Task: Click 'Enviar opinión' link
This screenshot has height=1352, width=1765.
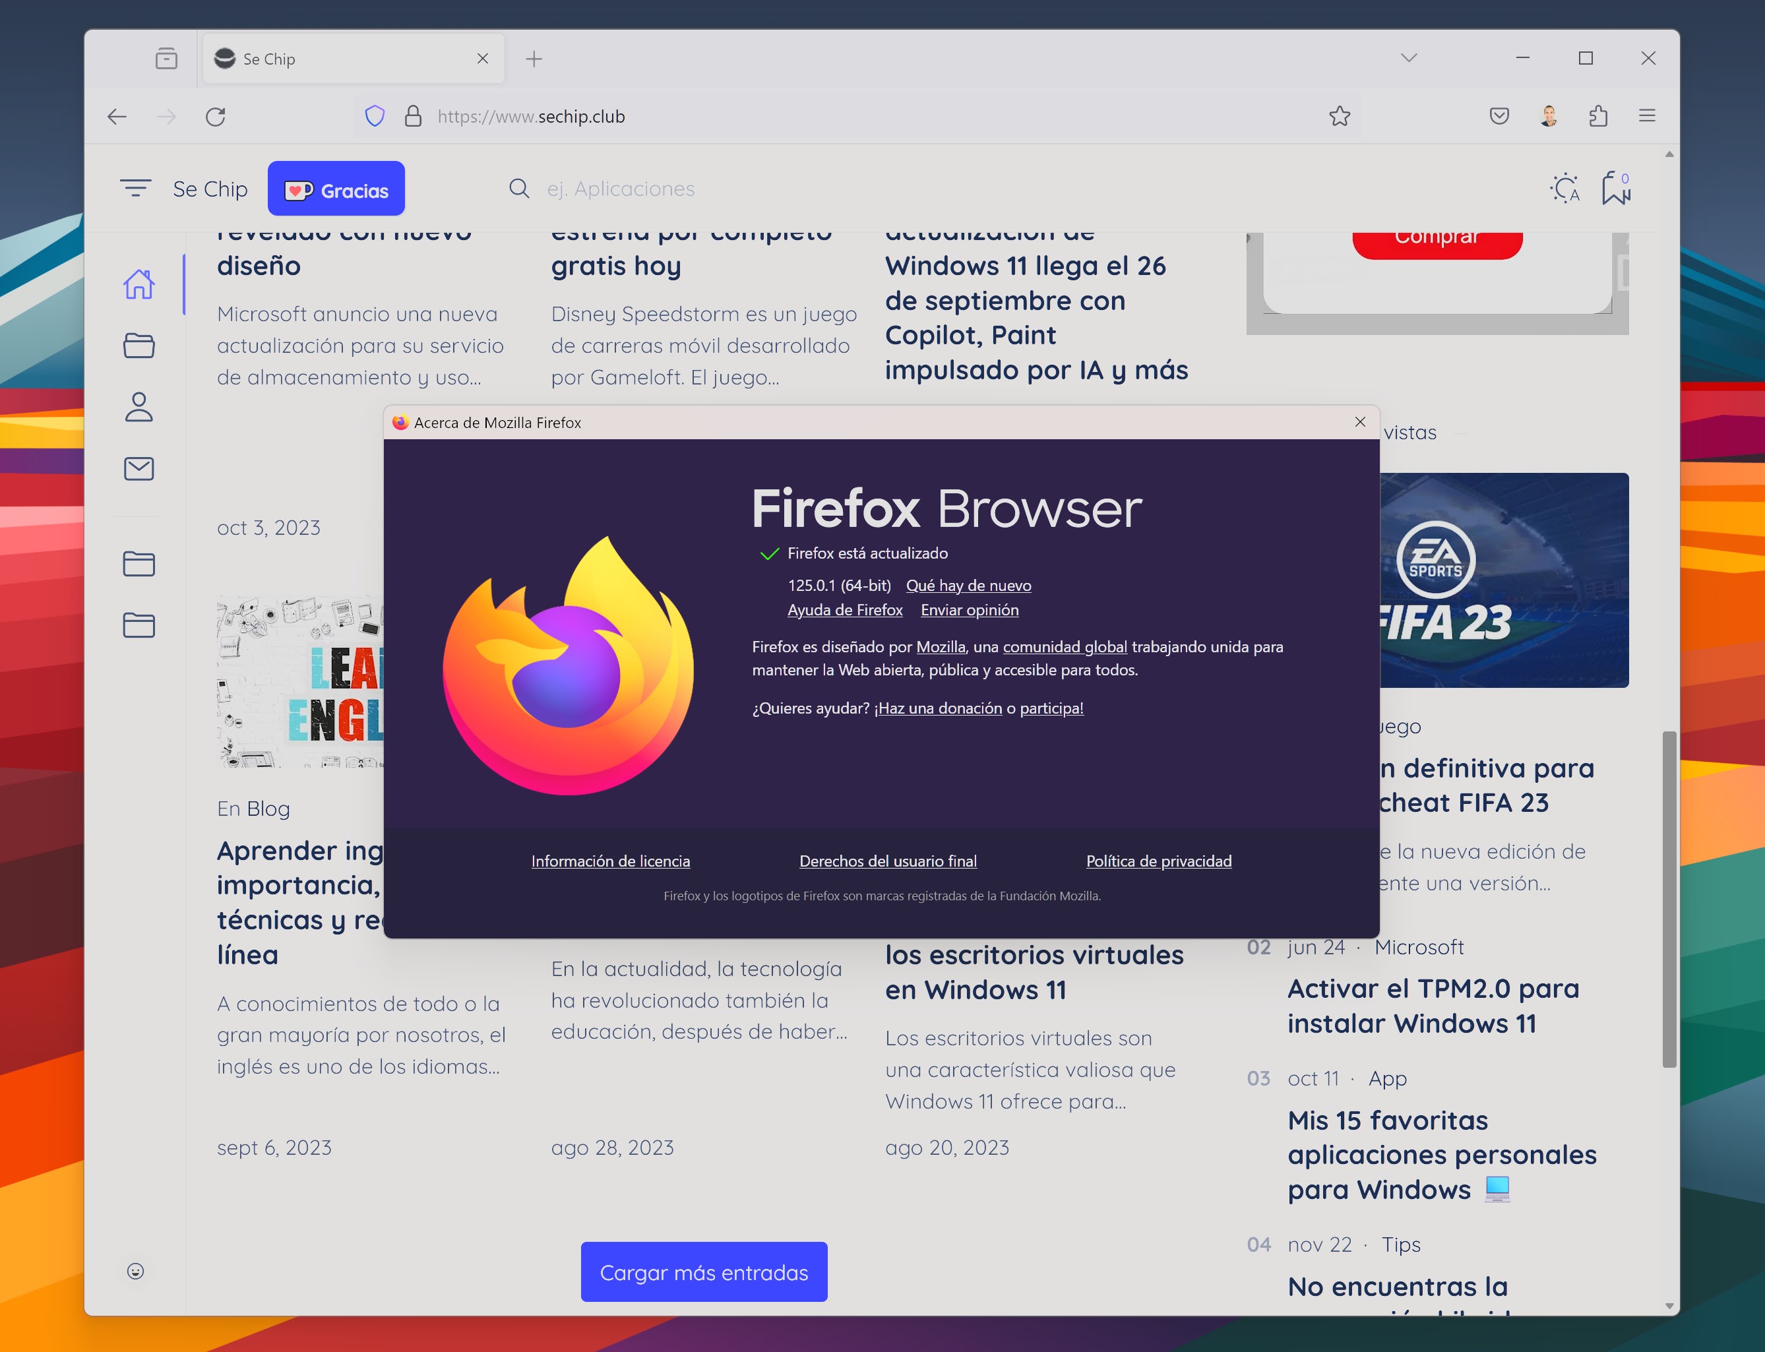Action: click(x=970, y=610)
